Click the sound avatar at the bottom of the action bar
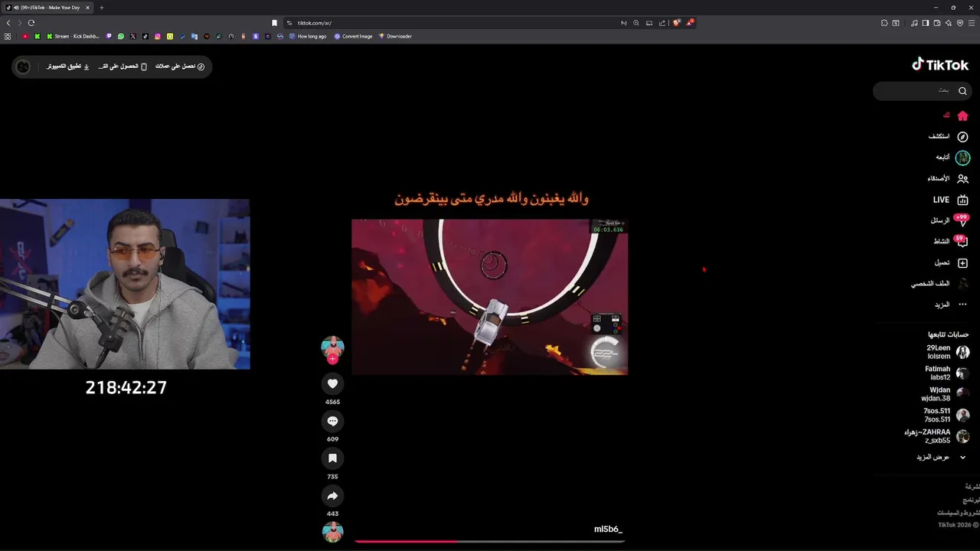This screenshot has height=551, width=980. pos(332,532)
